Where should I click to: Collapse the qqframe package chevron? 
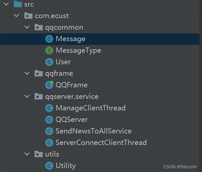coord(27,73)
